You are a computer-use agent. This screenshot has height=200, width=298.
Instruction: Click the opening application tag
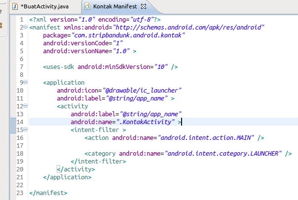click(x=64, y=83)
